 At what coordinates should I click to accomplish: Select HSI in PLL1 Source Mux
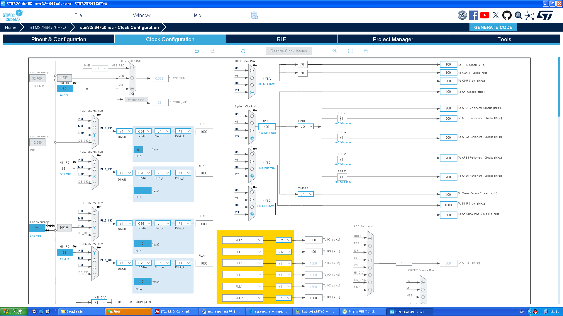[x=94, y=120]
